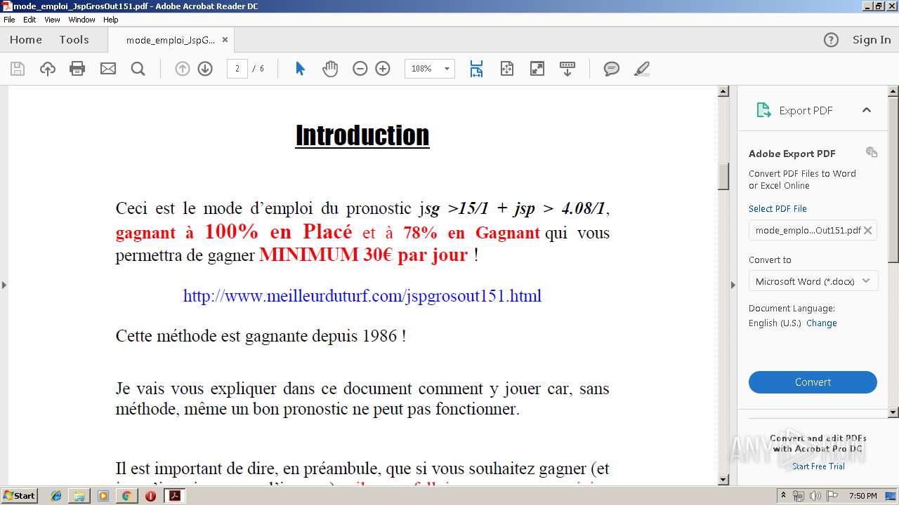Open the zoom level 108% dropdown

(447, 69)
